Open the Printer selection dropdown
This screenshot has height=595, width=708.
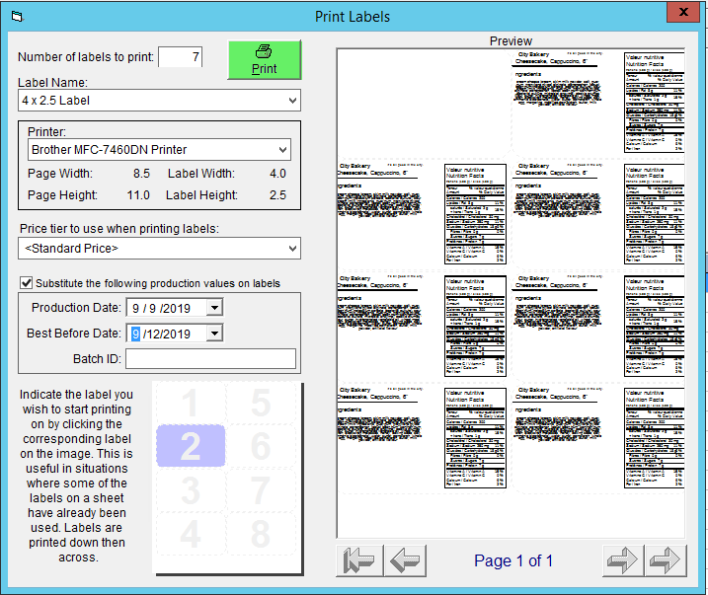[x=282, y=149]
